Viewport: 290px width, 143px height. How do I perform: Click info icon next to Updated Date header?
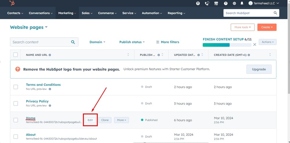(x=198, y=55)
